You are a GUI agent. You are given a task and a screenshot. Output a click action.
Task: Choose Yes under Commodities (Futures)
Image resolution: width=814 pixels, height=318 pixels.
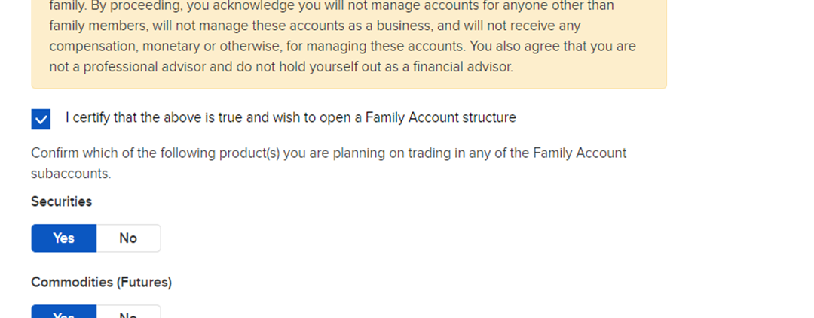click(x=64, y=313)
